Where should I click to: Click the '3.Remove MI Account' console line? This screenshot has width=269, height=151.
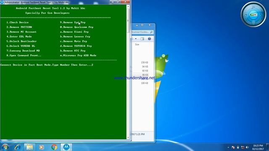click(x=21, y=32)
